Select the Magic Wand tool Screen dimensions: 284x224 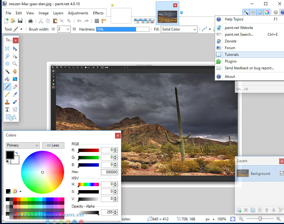click(7, 71)
